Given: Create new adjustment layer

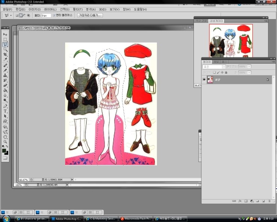Looking at the screenshot, I should (252, 201).
